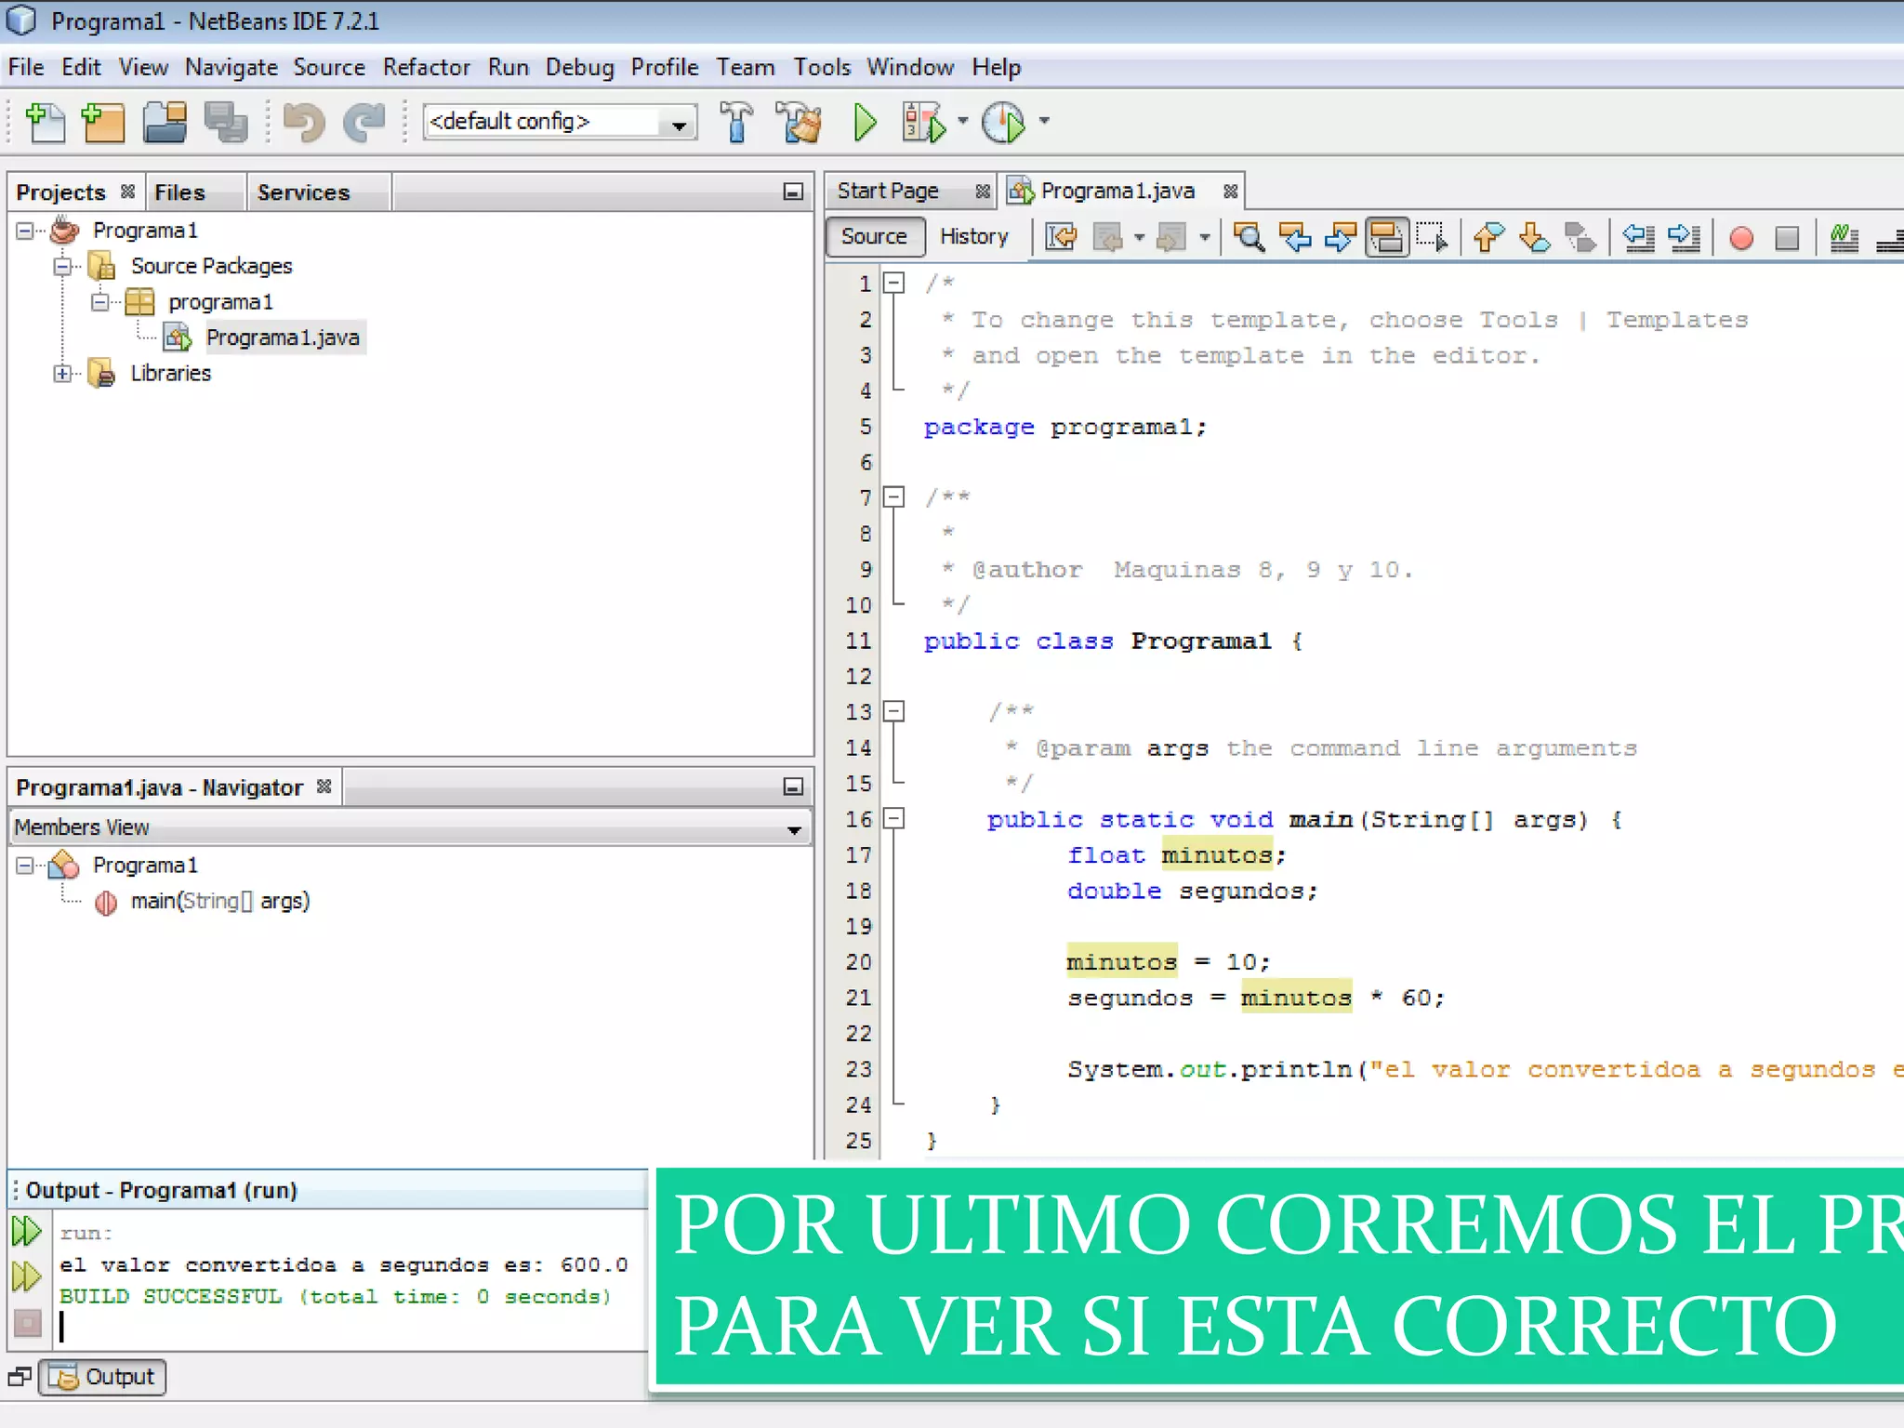Viewport: 1904px width, 1428px height.
Task: Collapse code fold at line 1
Action: pos(893,283)
